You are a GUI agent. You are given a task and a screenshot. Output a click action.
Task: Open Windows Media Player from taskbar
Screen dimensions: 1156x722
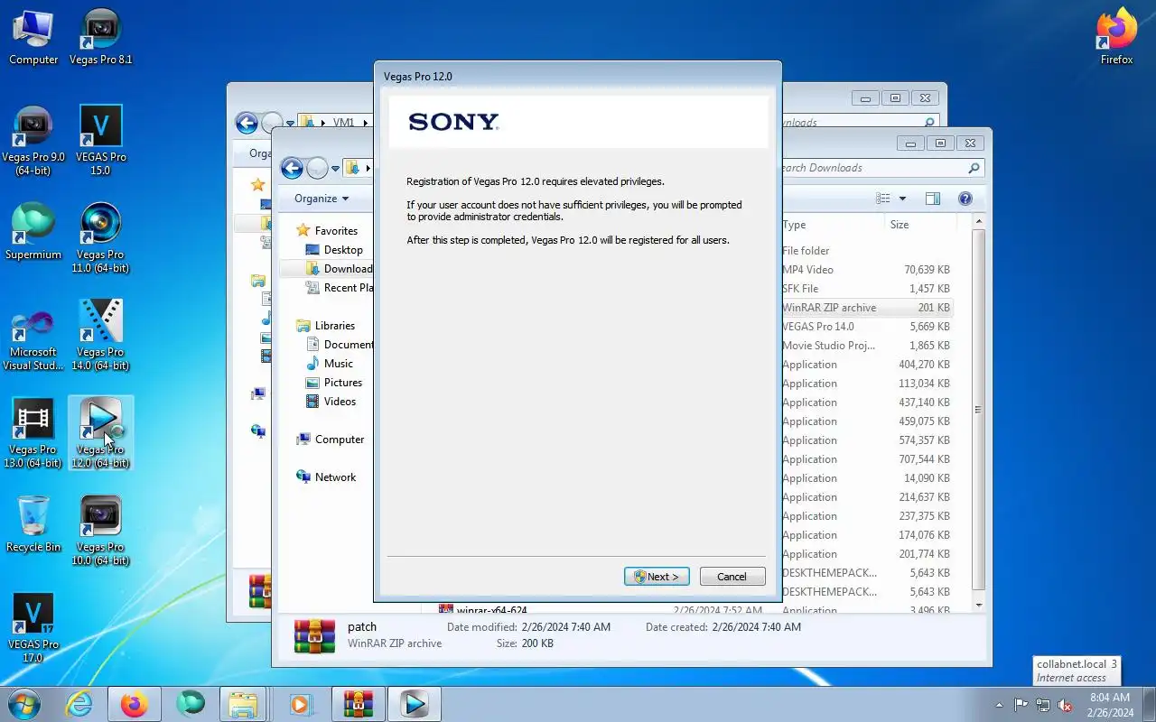click(301, 704)
